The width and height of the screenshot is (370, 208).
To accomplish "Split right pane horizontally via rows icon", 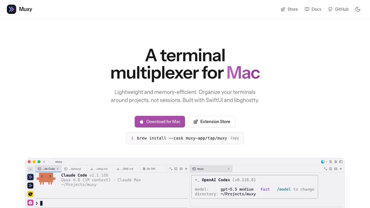I will pos(336,169).
